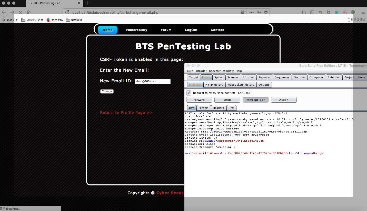367x211 pixels.
Task: Follow Return to Profile Page link
Action: tap(126, 113)
